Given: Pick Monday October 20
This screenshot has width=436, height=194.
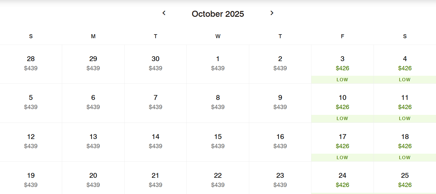Looking at the screenshot, I should [93, 178].
